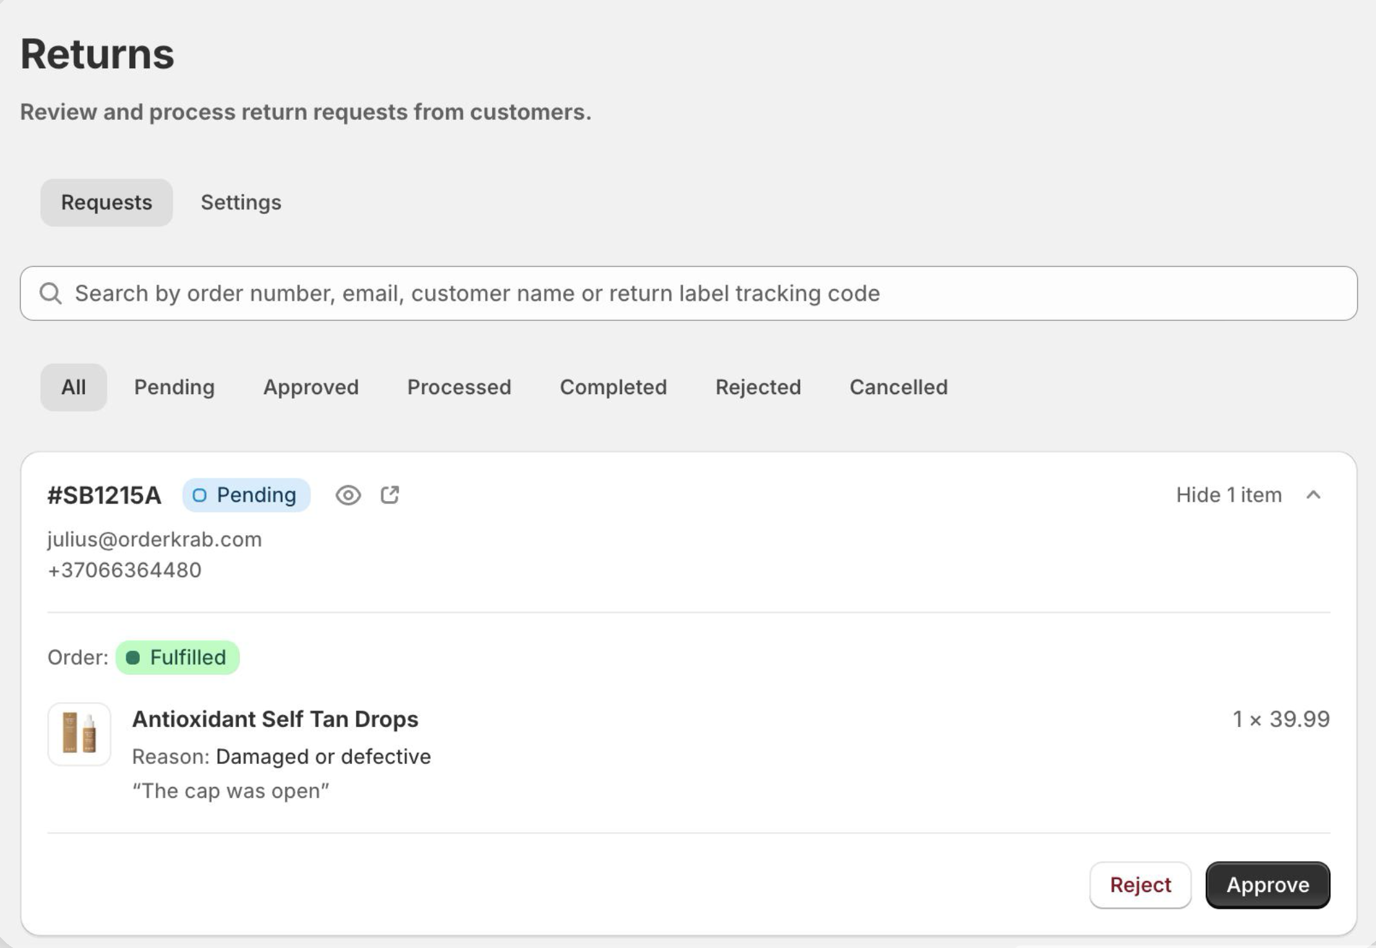Open order #SB1215A via external link icon
Viewport: 1376px width, 948px height.
(390, 495)
